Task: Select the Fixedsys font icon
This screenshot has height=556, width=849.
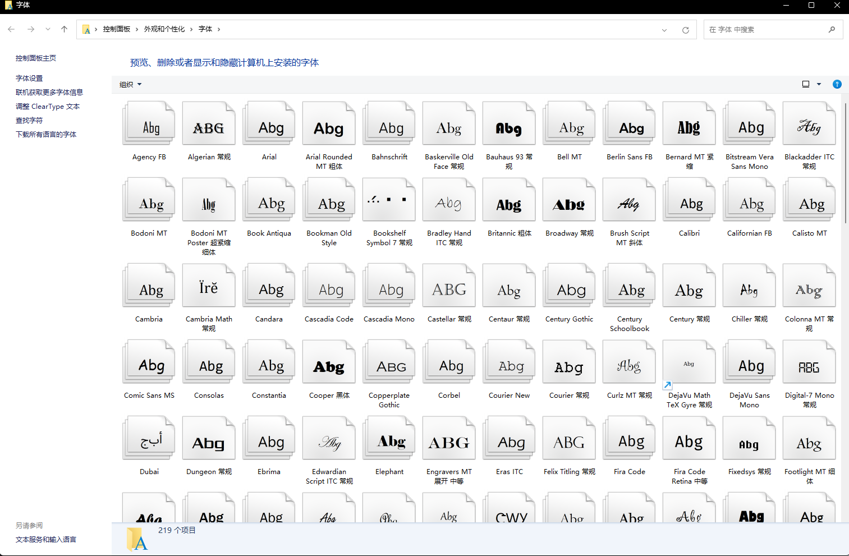Action: (749, 438)
